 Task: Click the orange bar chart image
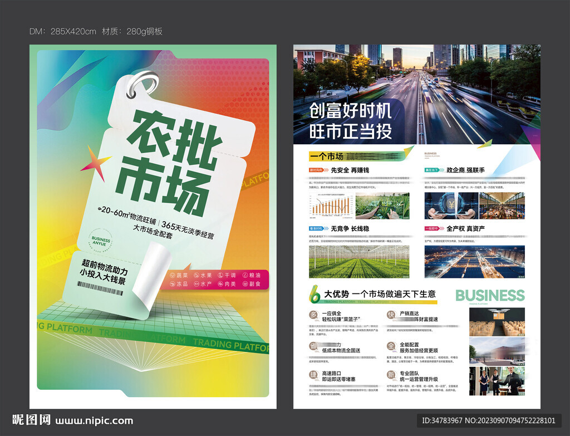332,206
